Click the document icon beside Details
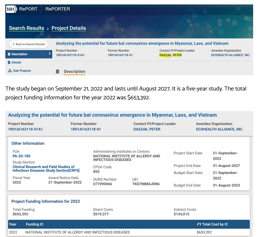This screenshot has width=265, height=237. pyautogui.click(x=9, y=62)
